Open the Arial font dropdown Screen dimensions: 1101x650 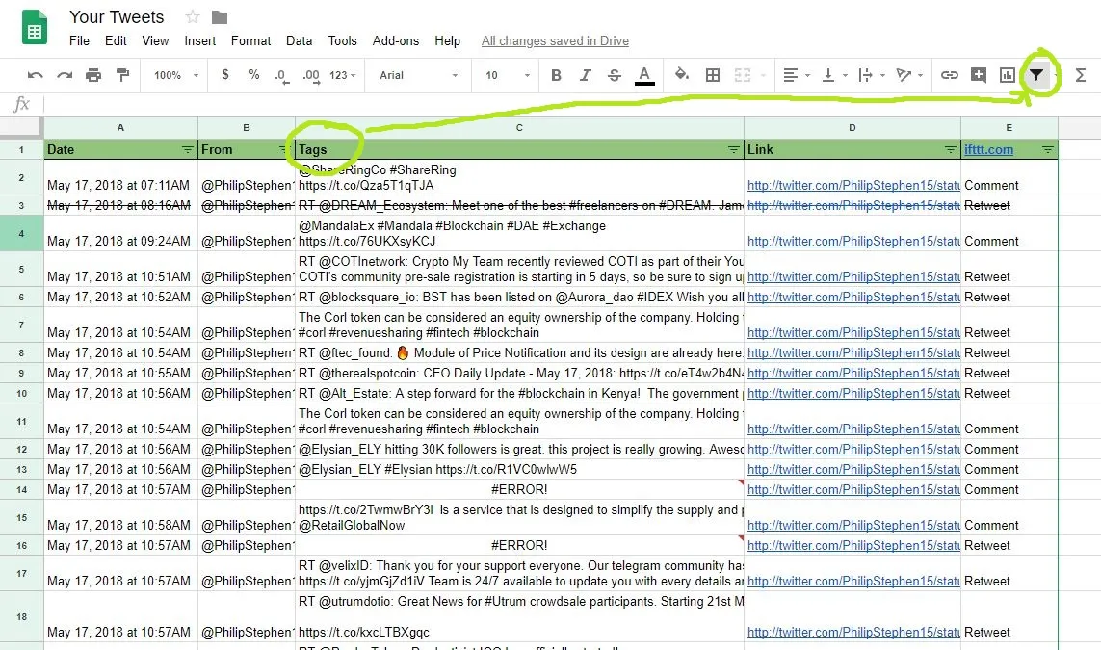click(x=418, y=75)
